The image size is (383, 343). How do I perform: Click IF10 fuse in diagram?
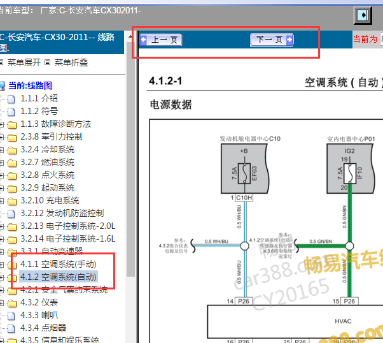pyautogui.click(x=350, y=173)
